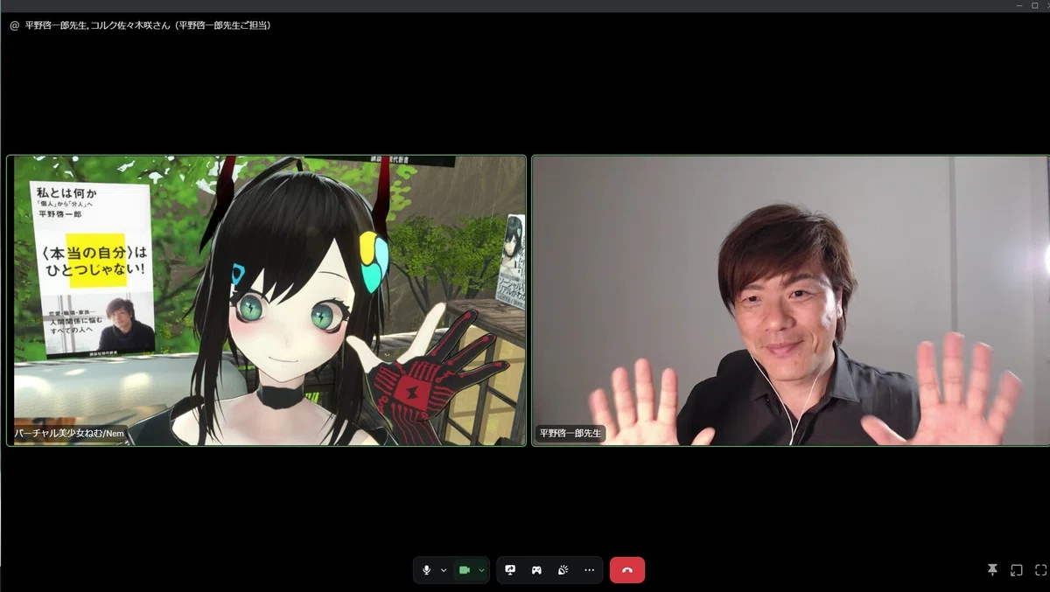Mute the microphone in the call bar

click(x=426, y=570)
